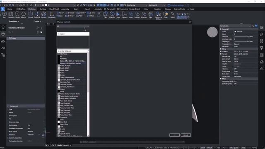Switch to the Home ribbon tab

(10, 9)
